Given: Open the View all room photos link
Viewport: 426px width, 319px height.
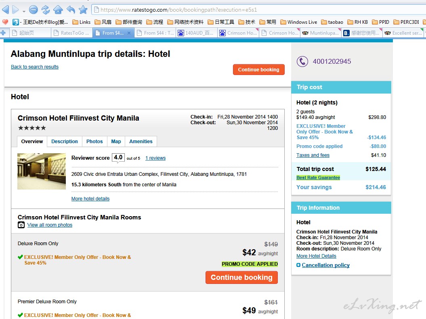Looking at the screenshot, I should coord(50,225).
